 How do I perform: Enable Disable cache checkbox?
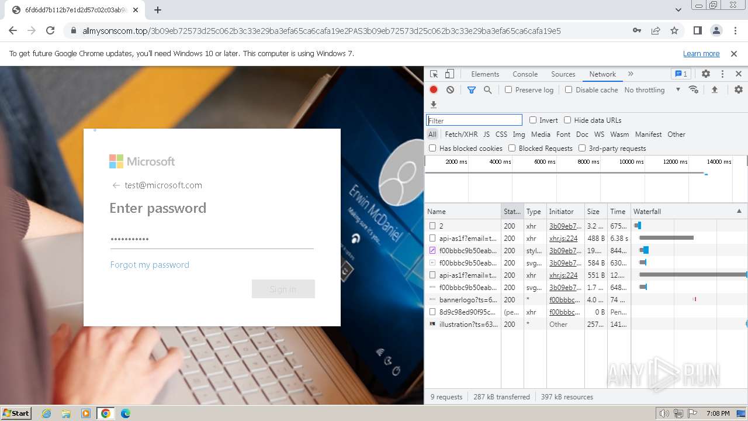[569, 90]
